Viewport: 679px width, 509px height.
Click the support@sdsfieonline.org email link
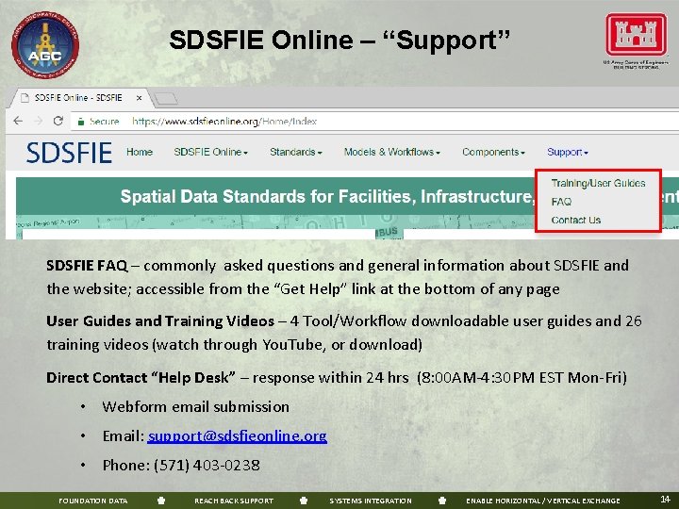point(237,435)
